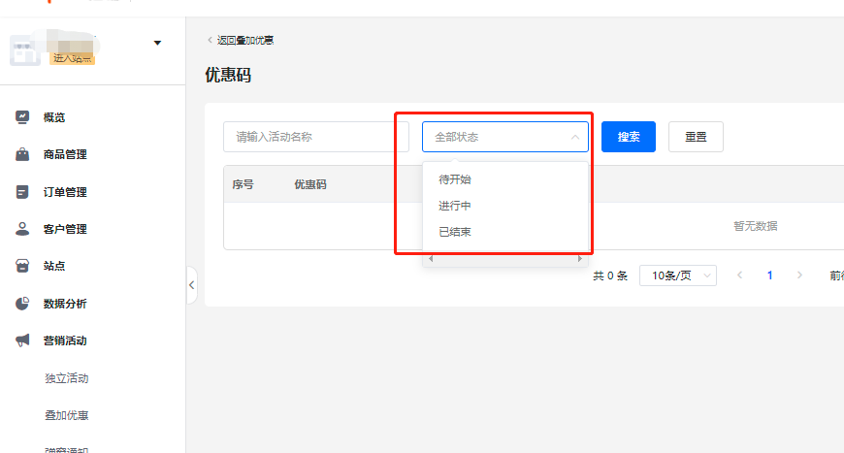This screenshot has width=844, height=453.
Task: Open the 10条/页 page size dropdown
Action: point(677,275)
